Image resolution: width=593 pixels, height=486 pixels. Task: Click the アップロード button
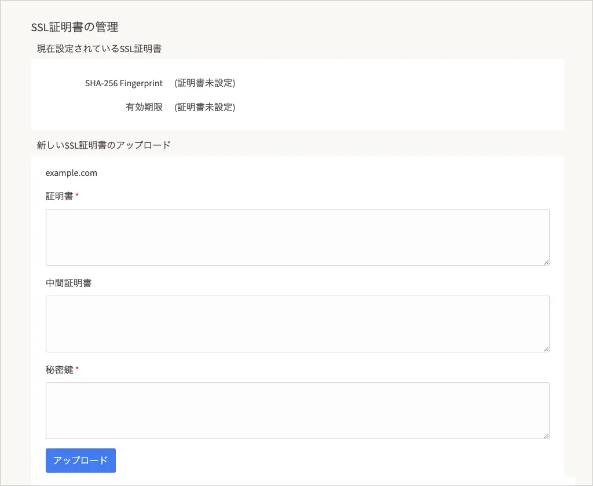point(80,461)
